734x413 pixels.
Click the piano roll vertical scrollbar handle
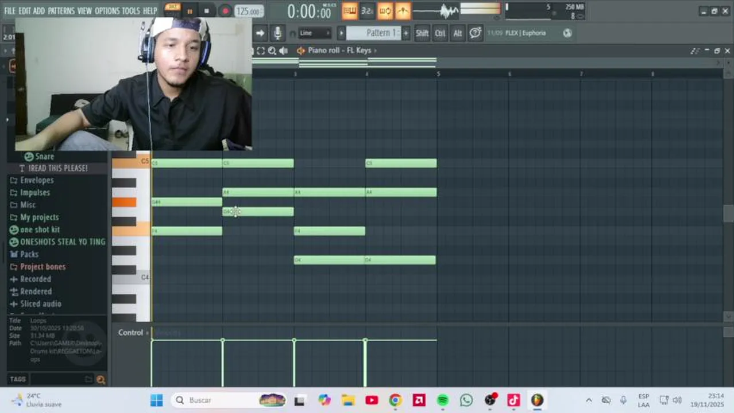(728, 213)
